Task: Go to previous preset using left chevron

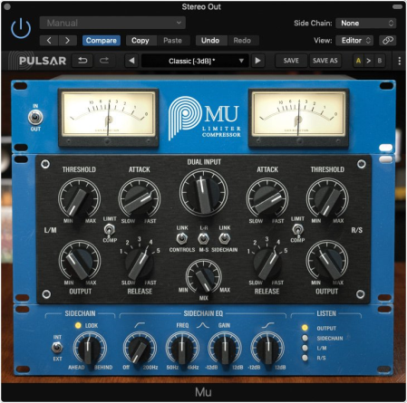Action: (49, 41)
